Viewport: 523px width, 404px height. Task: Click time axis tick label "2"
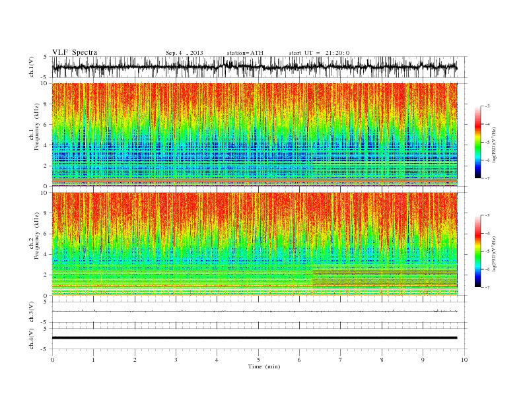[135, 360]
